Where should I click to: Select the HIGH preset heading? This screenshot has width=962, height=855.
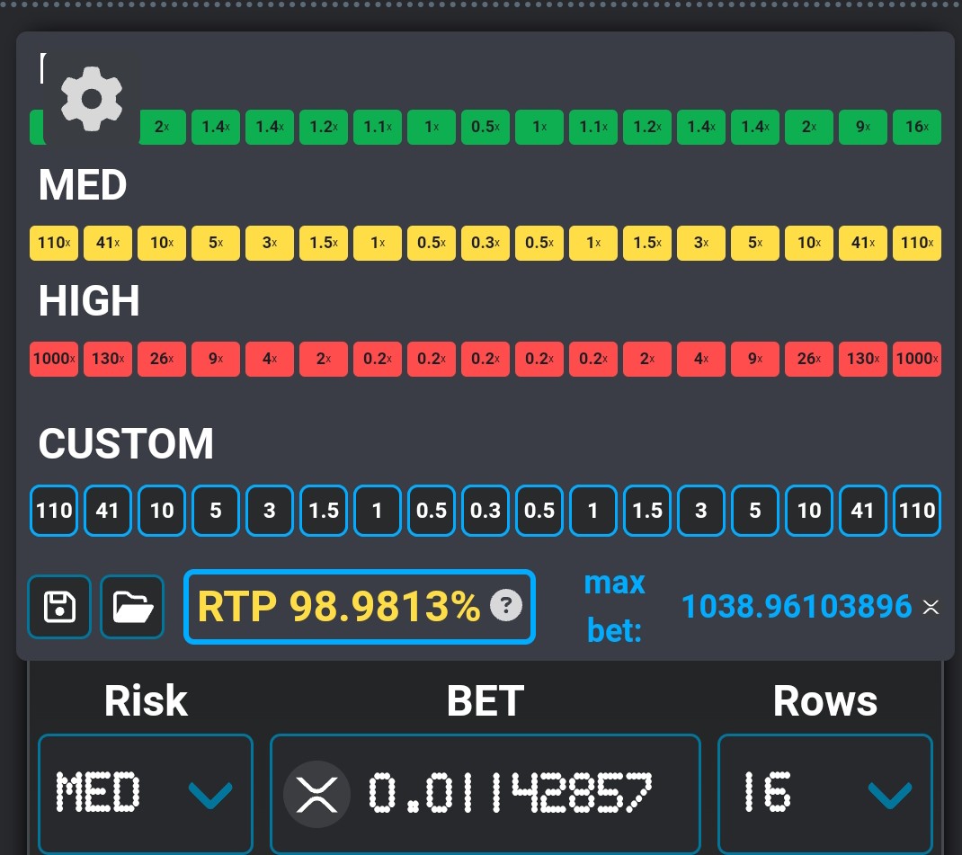pyautogui.click(x=89, y=301)
